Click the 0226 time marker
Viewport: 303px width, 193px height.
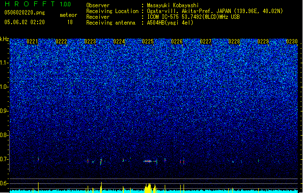177,41
